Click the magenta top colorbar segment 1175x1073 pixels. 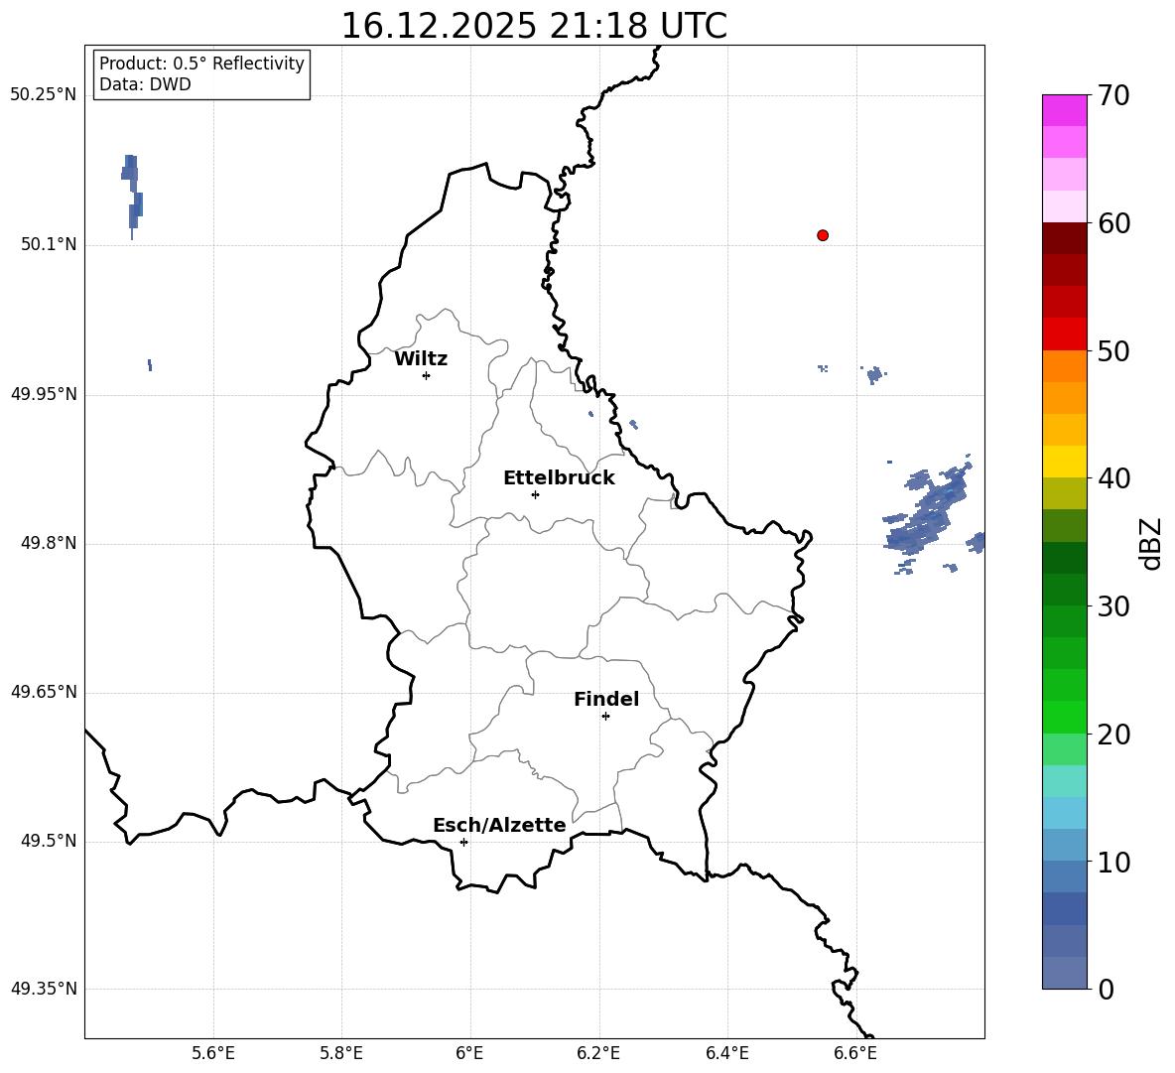1064,110
